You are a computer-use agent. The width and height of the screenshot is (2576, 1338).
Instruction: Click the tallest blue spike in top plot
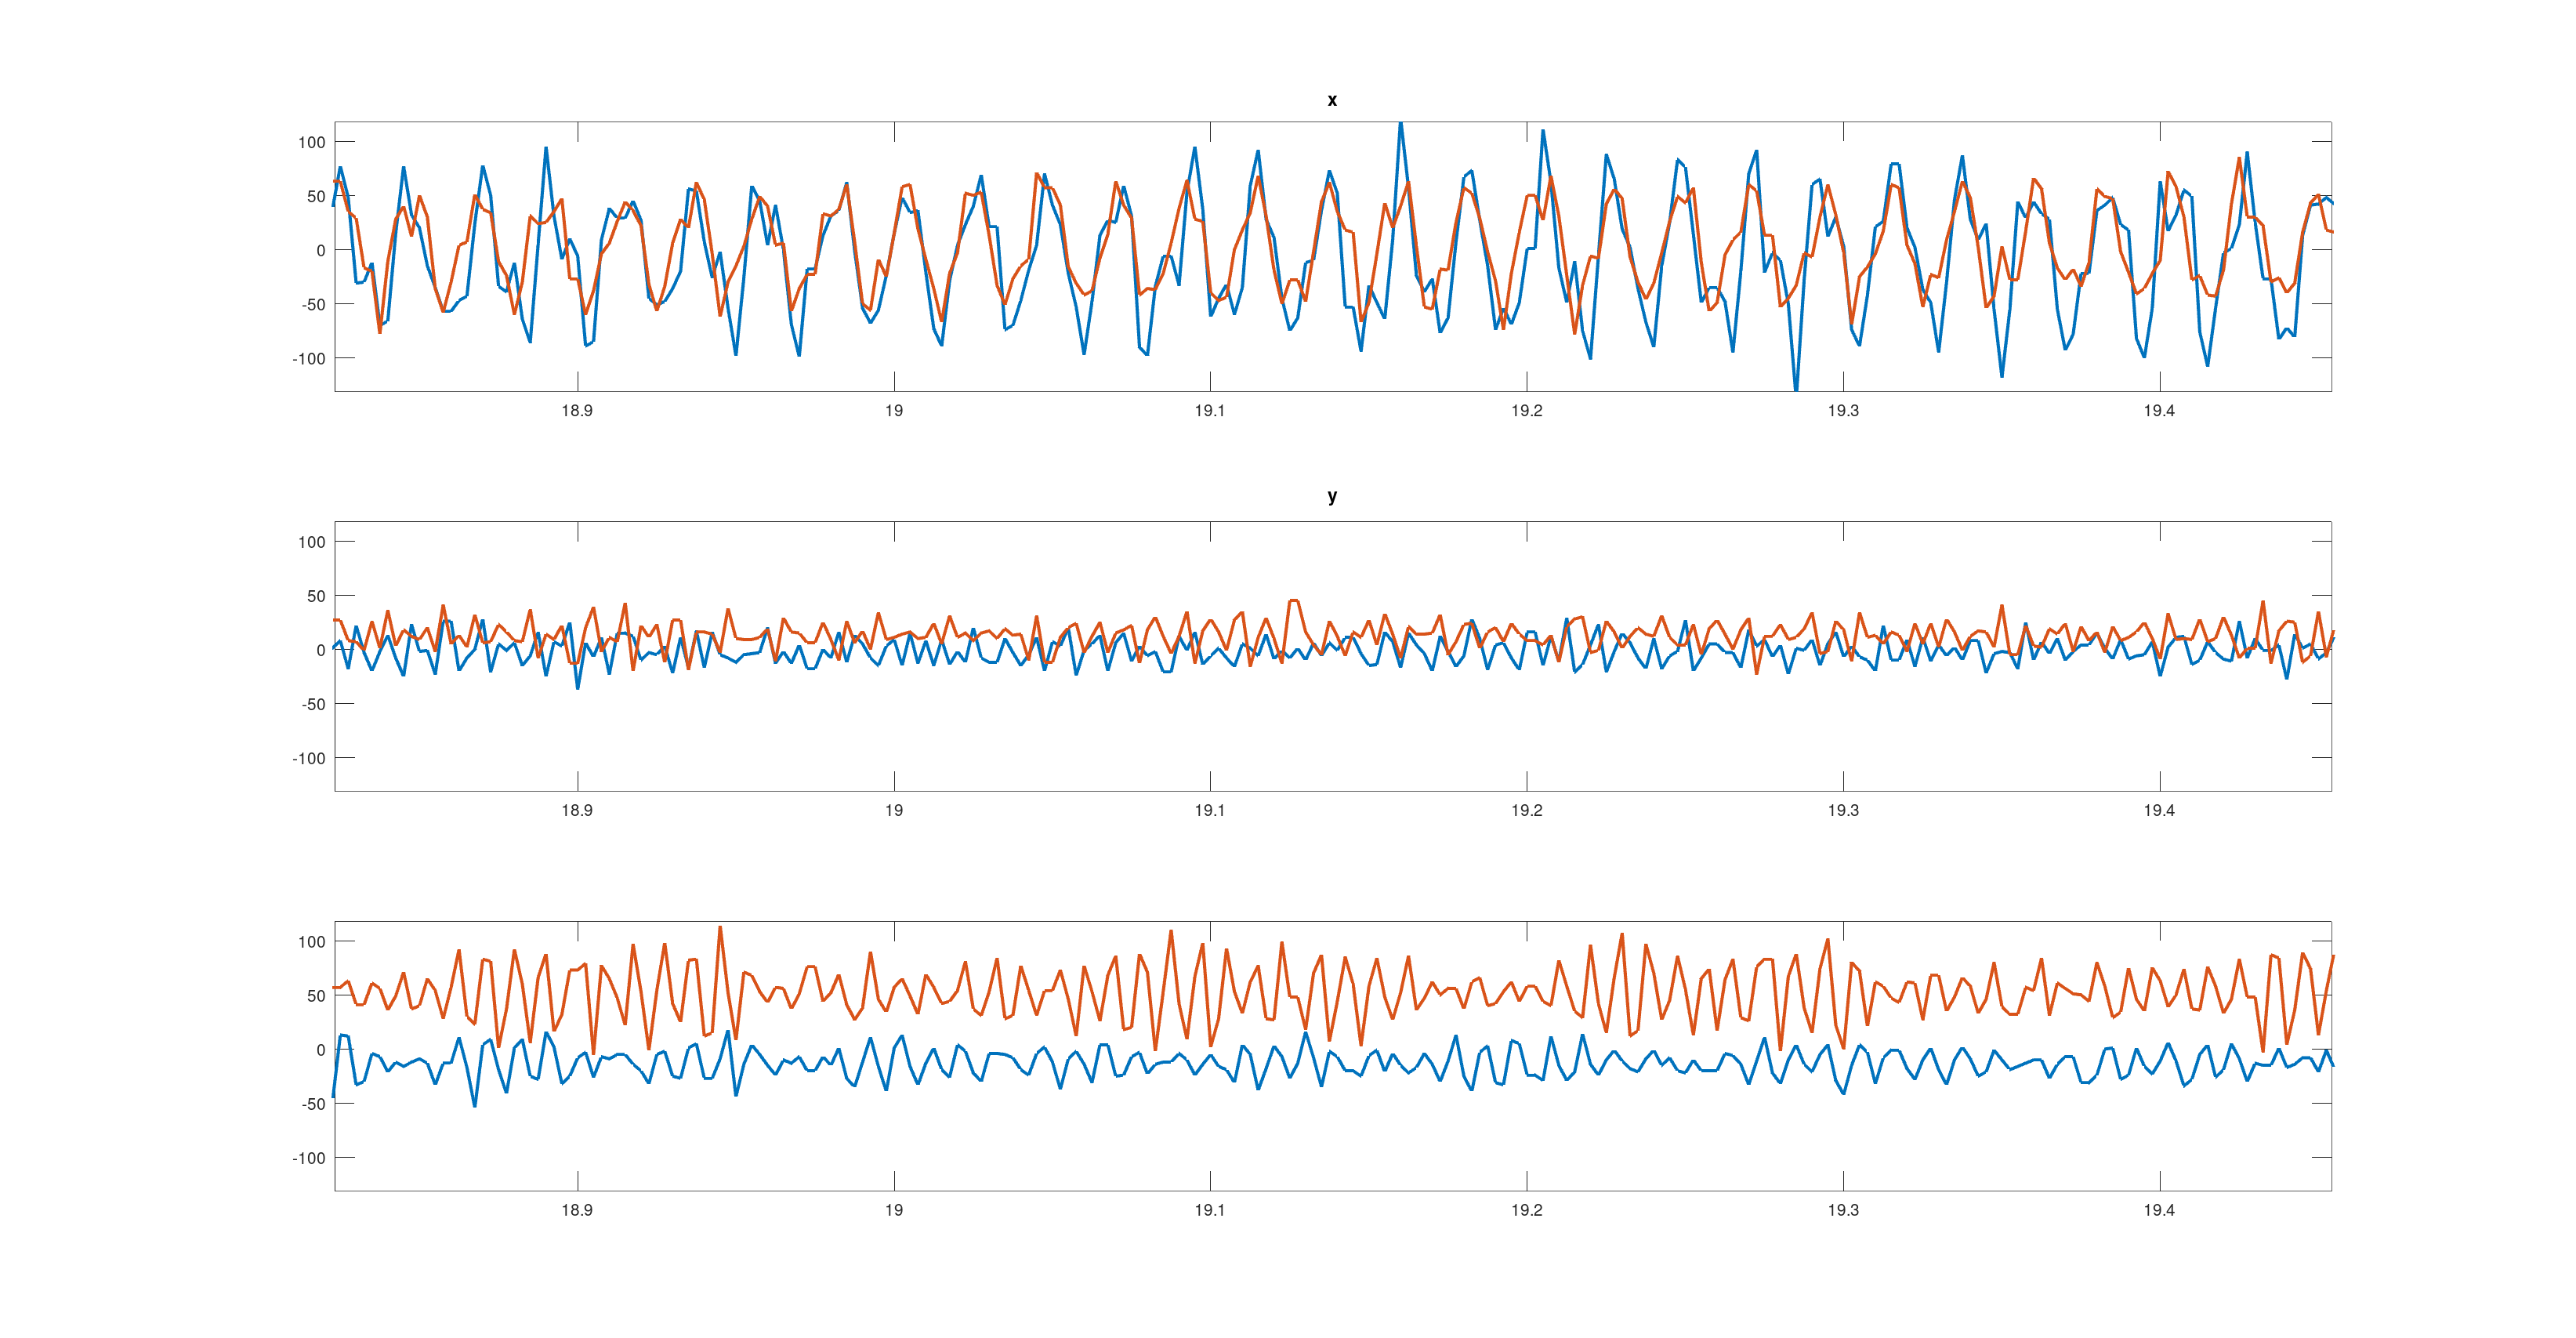[x=1400, y=125]
